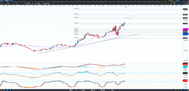Select the text annotation tool (Tr)

[165, 4]
